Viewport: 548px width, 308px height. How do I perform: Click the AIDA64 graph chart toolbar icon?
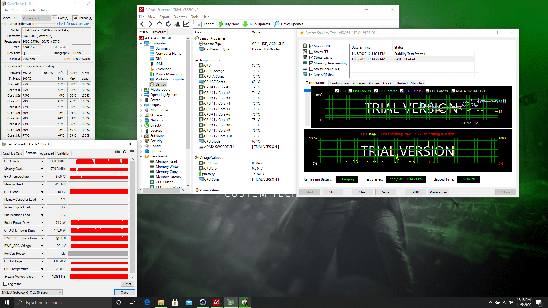[186, 24]
